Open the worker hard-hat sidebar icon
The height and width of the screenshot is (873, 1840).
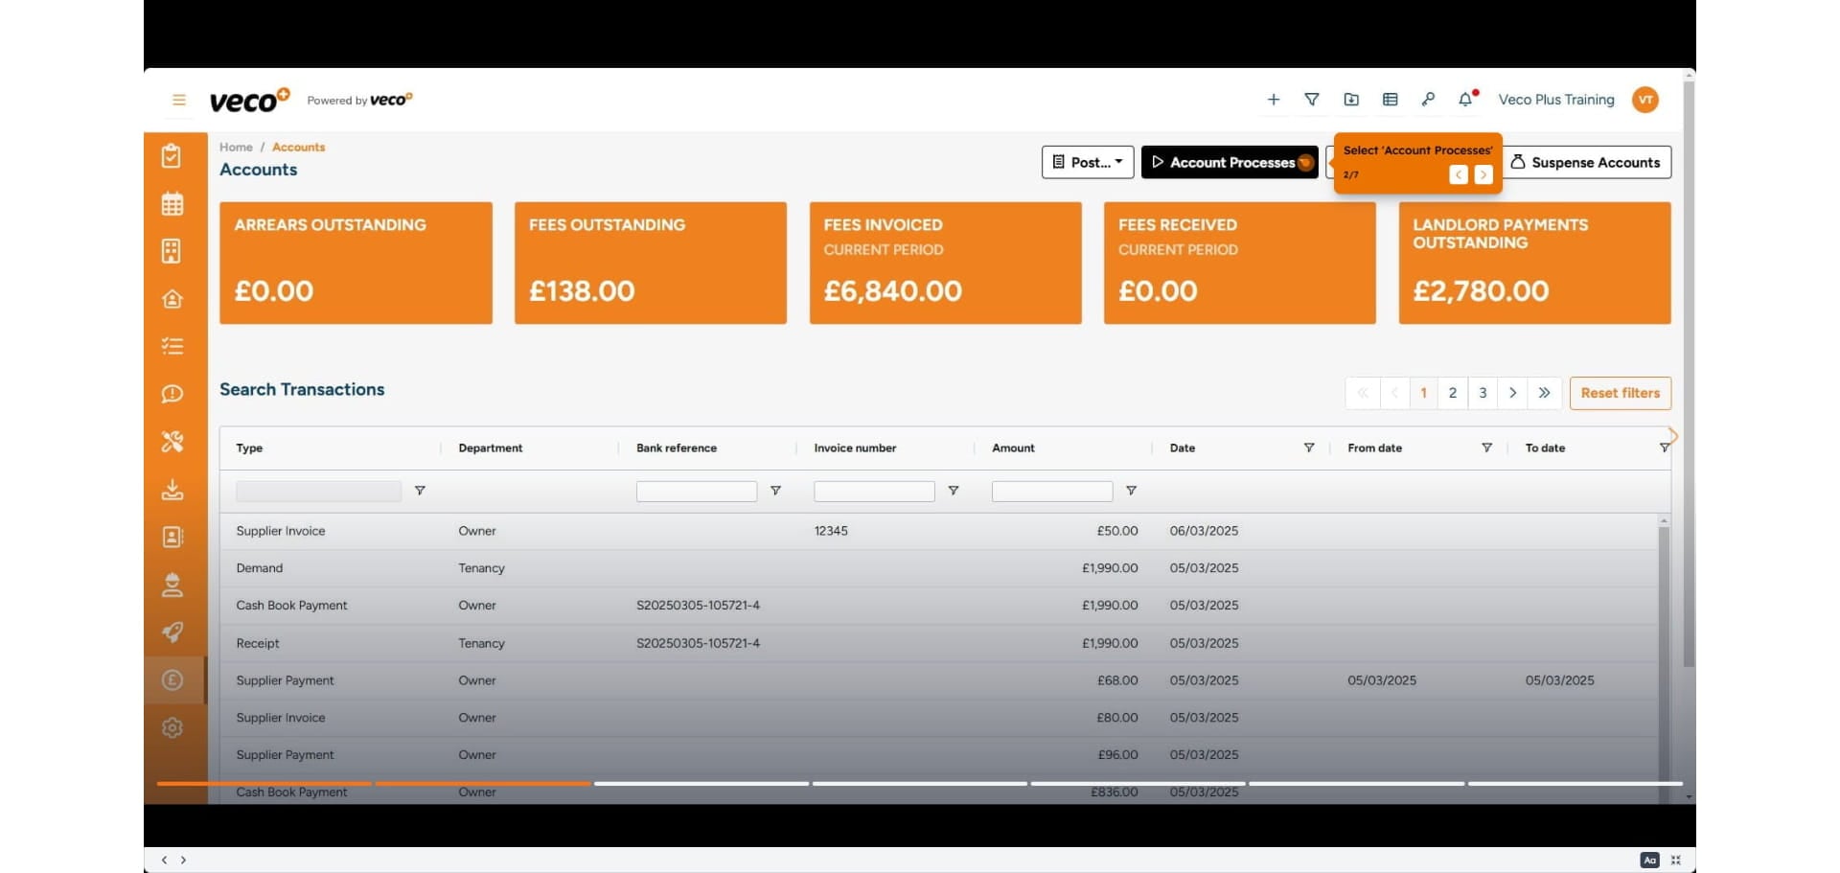tap(172, 585)
